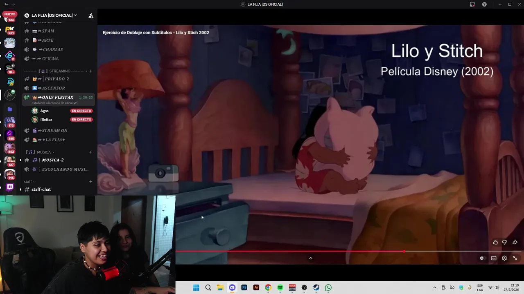The height and width of the screenshot is (294, 524).
Task: Open Illustrator from taskbar
Action: pyautogui.click(x=256, y=287)
